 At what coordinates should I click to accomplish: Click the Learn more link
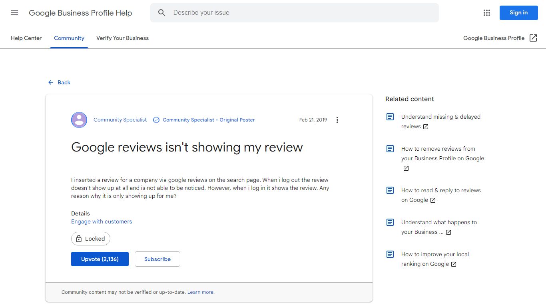click(x=200, y=292)
